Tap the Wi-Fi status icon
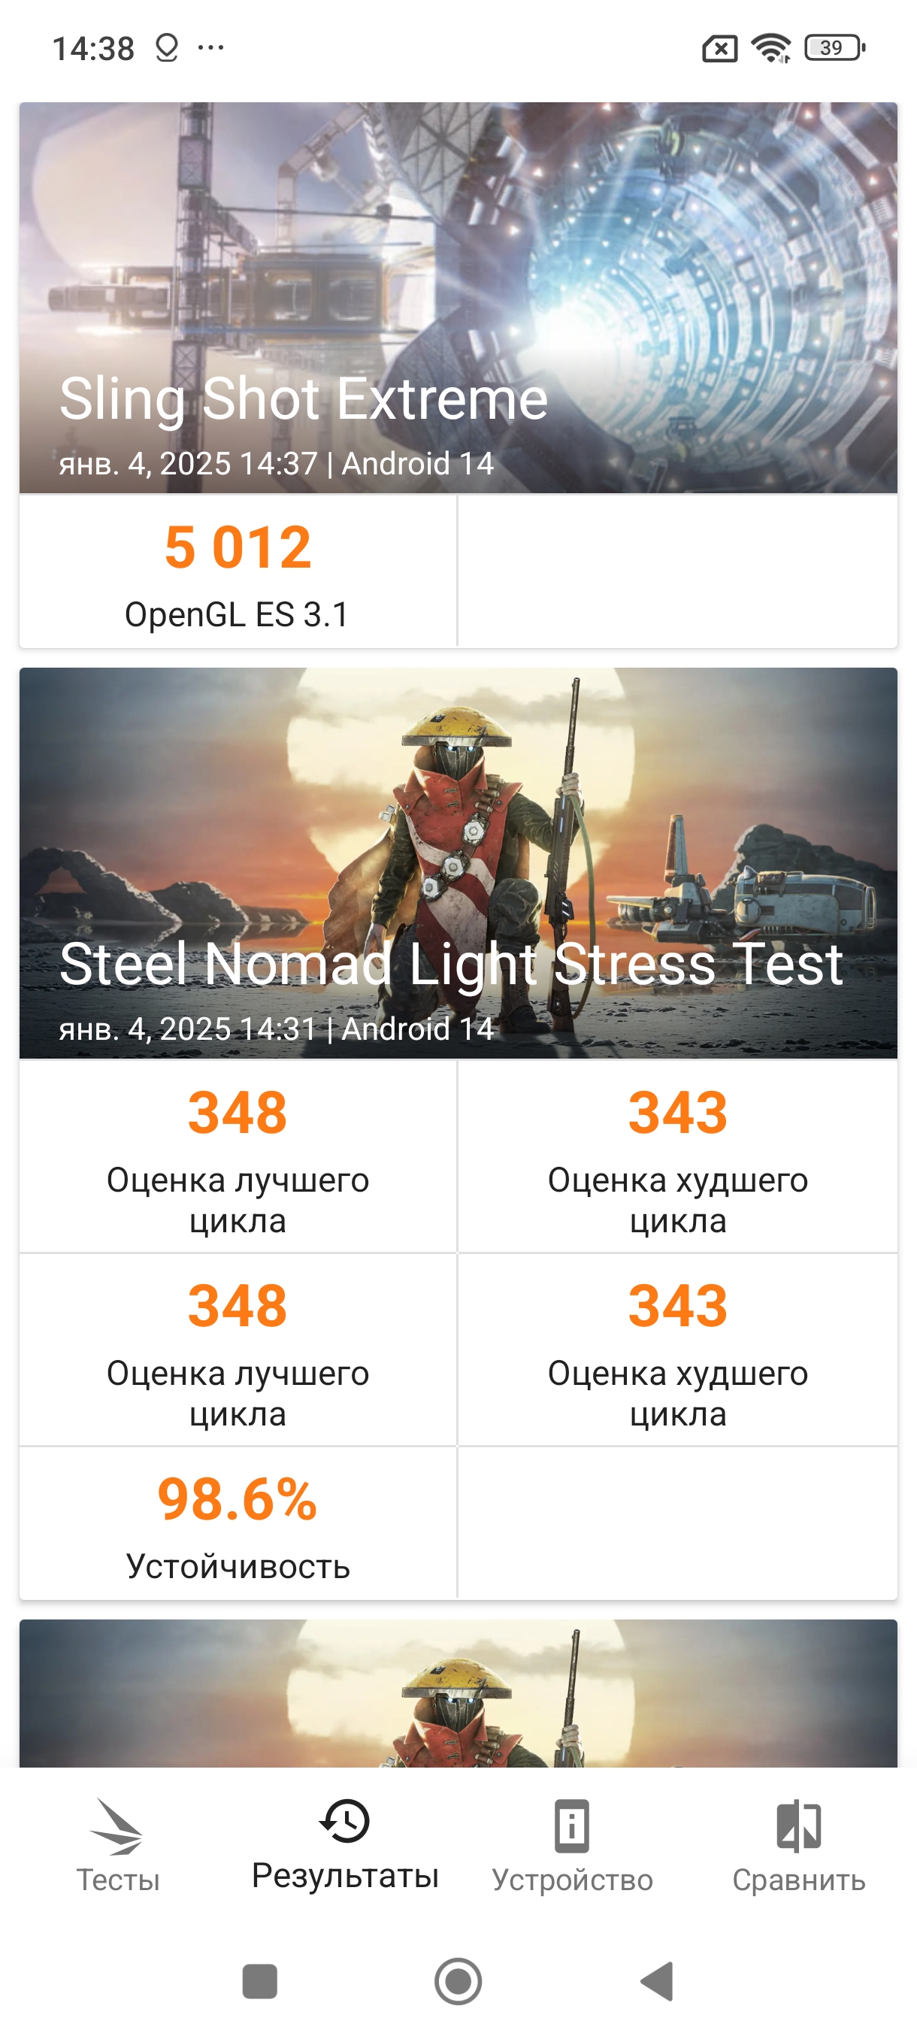 click(770, 48)
